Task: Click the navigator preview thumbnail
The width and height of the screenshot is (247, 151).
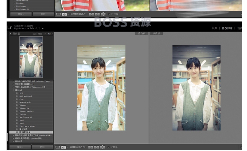Action: pos(31,57)
